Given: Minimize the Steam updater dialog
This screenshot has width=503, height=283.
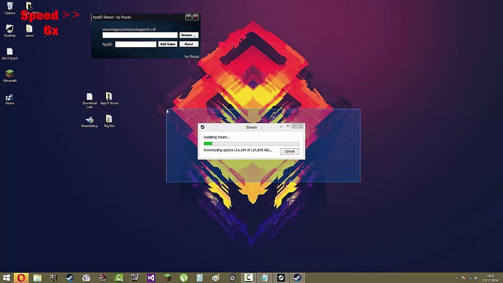Looking at the screenshot, I should [x=281, y=127].
